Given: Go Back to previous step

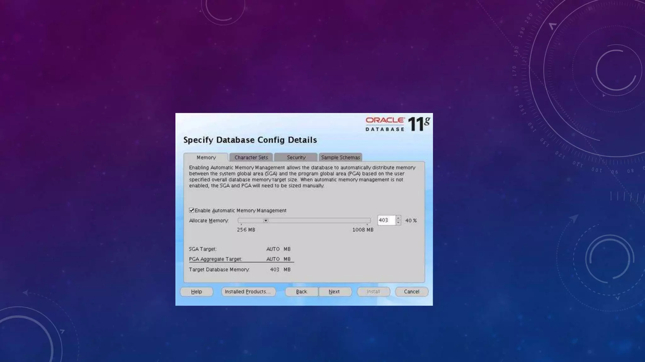Looking at the screenshot, I should point(301,292).
